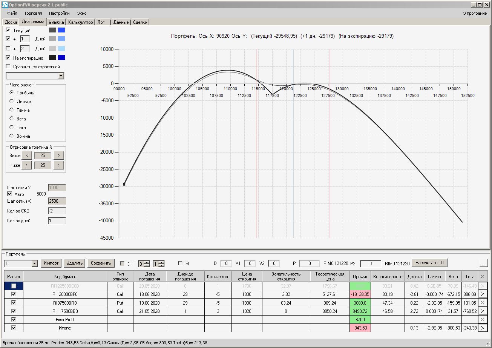The width and height of the screenshot is (492, 348).
Task: Collapse portfolio panel with underscore button
Action: point(483,263)
